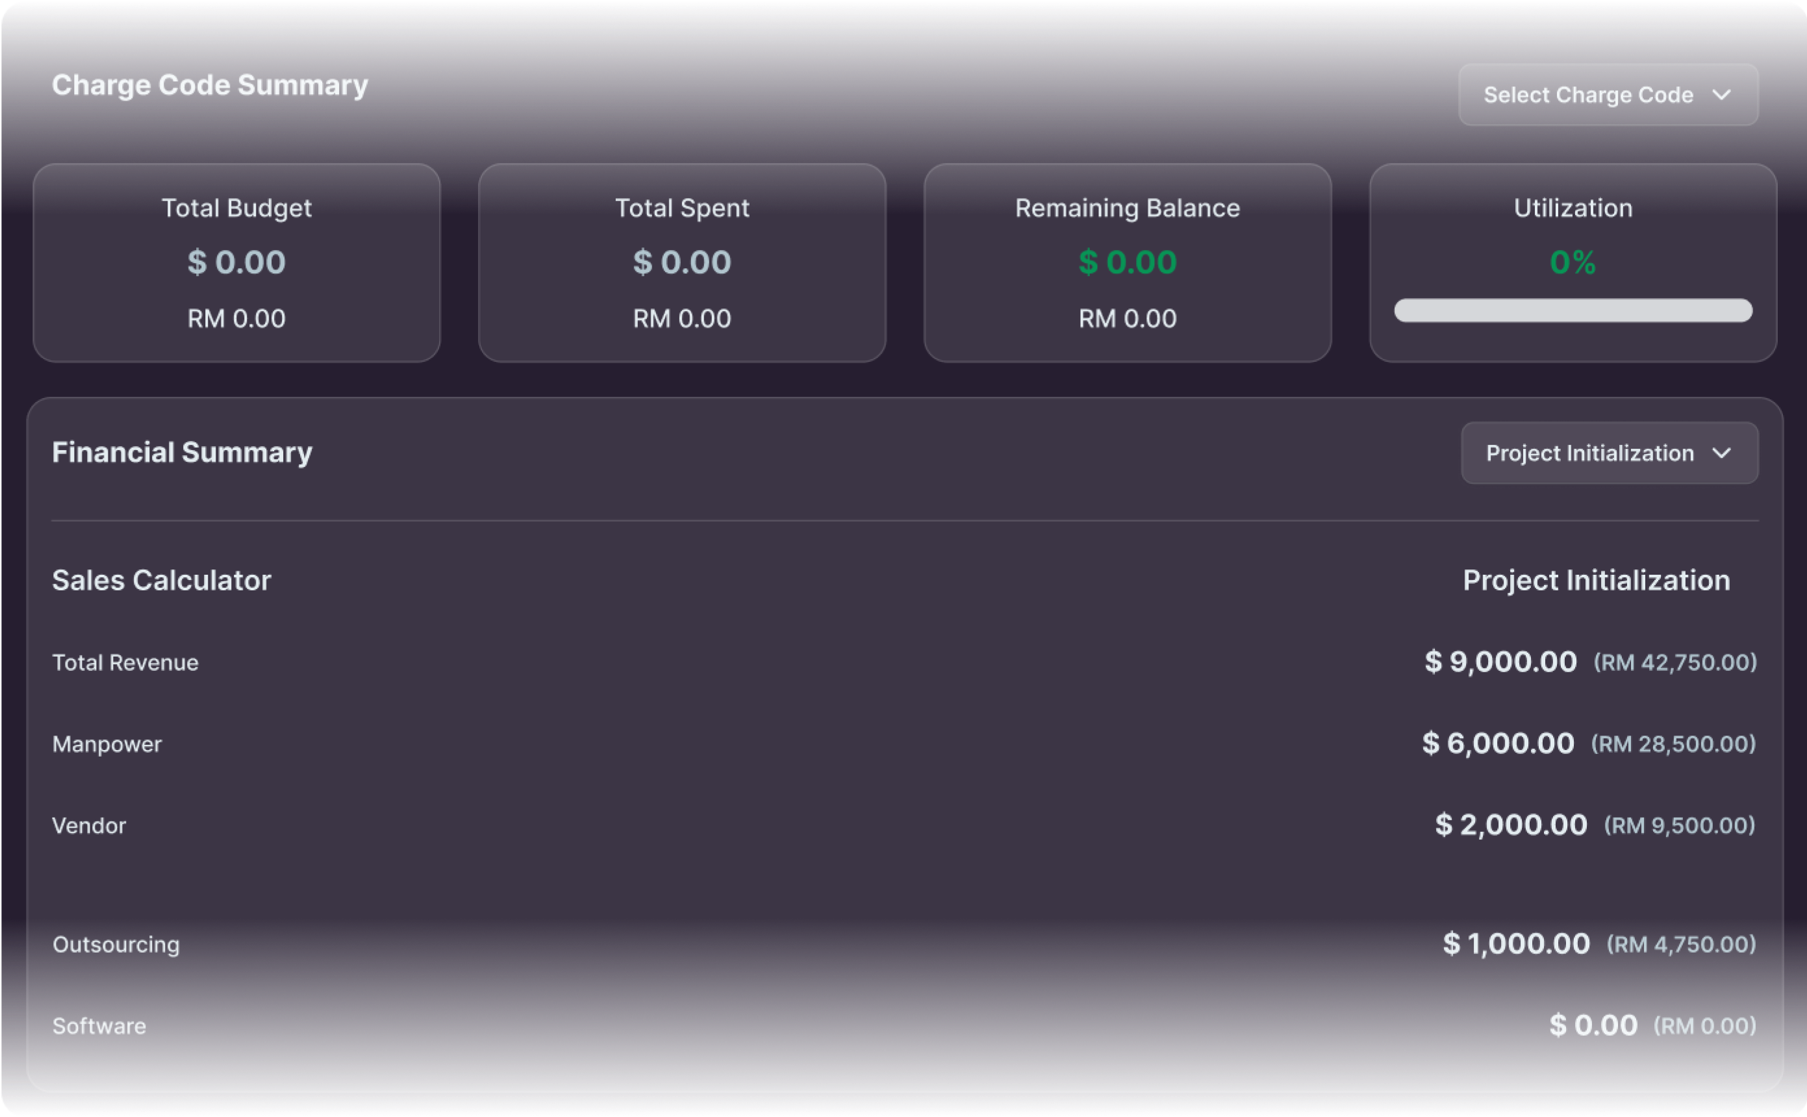
Task: Click the Financial Summary heading
Action: tap(183, 453)
